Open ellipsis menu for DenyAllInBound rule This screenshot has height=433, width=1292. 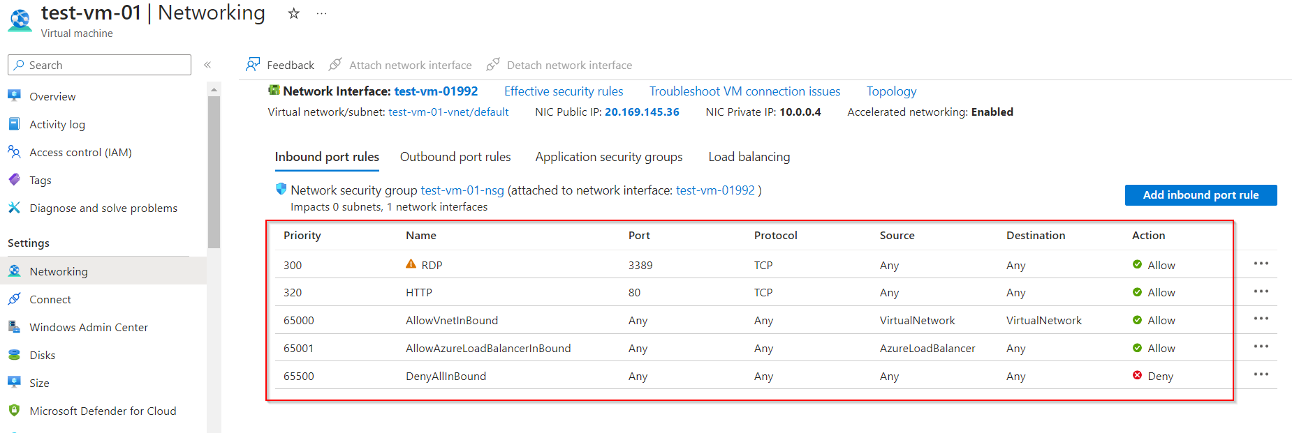(1261, 374)
